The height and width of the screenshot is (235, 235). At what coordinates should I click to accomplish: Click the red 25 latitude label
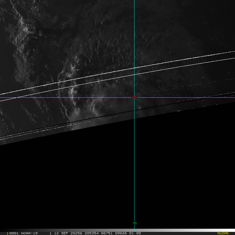[x=134, y=97]
